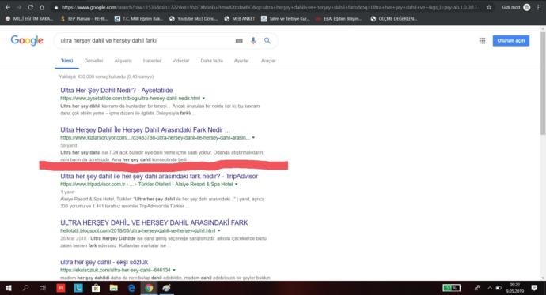Click the Oturum açın sign-in button
The width and height of the screenshot is (546, 295).
[511, 40]
